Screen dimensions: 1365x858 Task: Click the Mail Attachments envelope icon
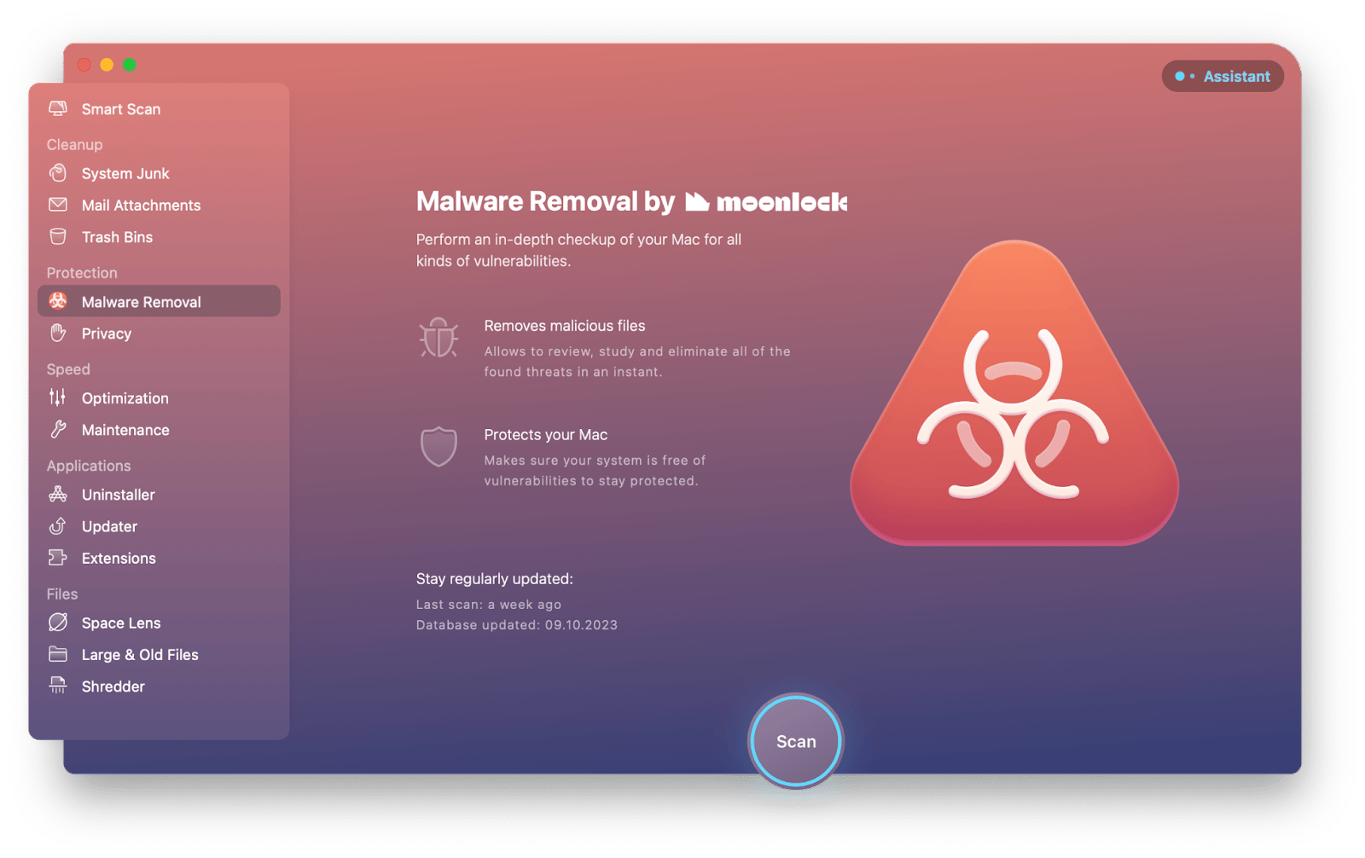coord(58,205)
